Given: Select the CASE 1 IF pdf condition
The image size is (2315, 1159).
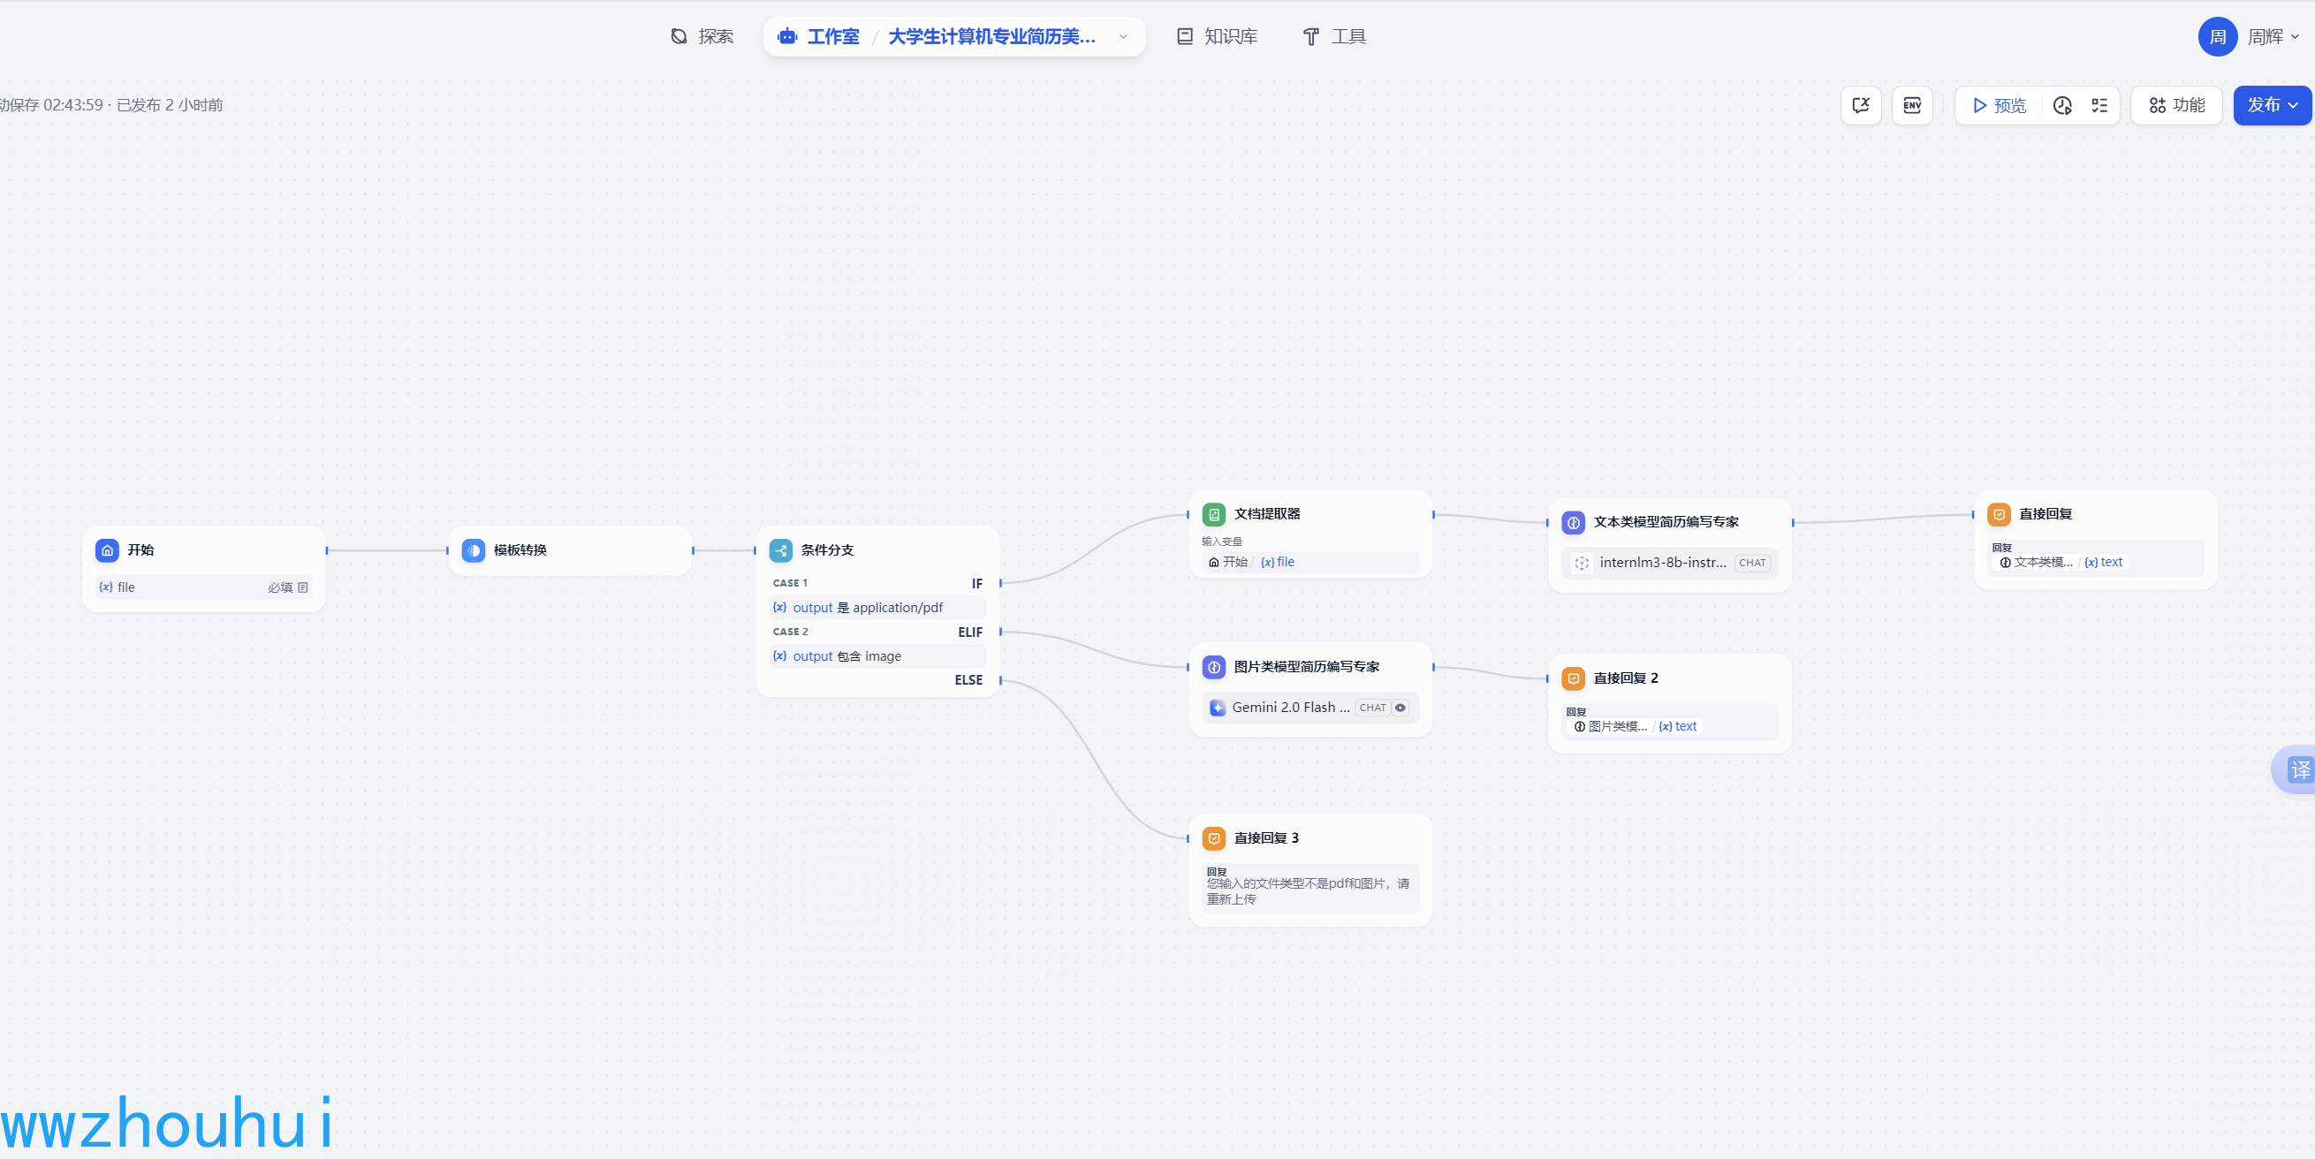Looking at the screenshot, I should [877, 608].
